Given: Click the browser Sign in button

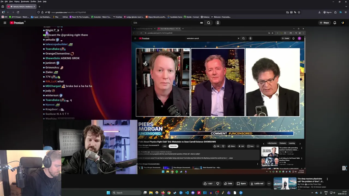Looking at the screenshot, I should pyautogui.click(x=327, y=12).
